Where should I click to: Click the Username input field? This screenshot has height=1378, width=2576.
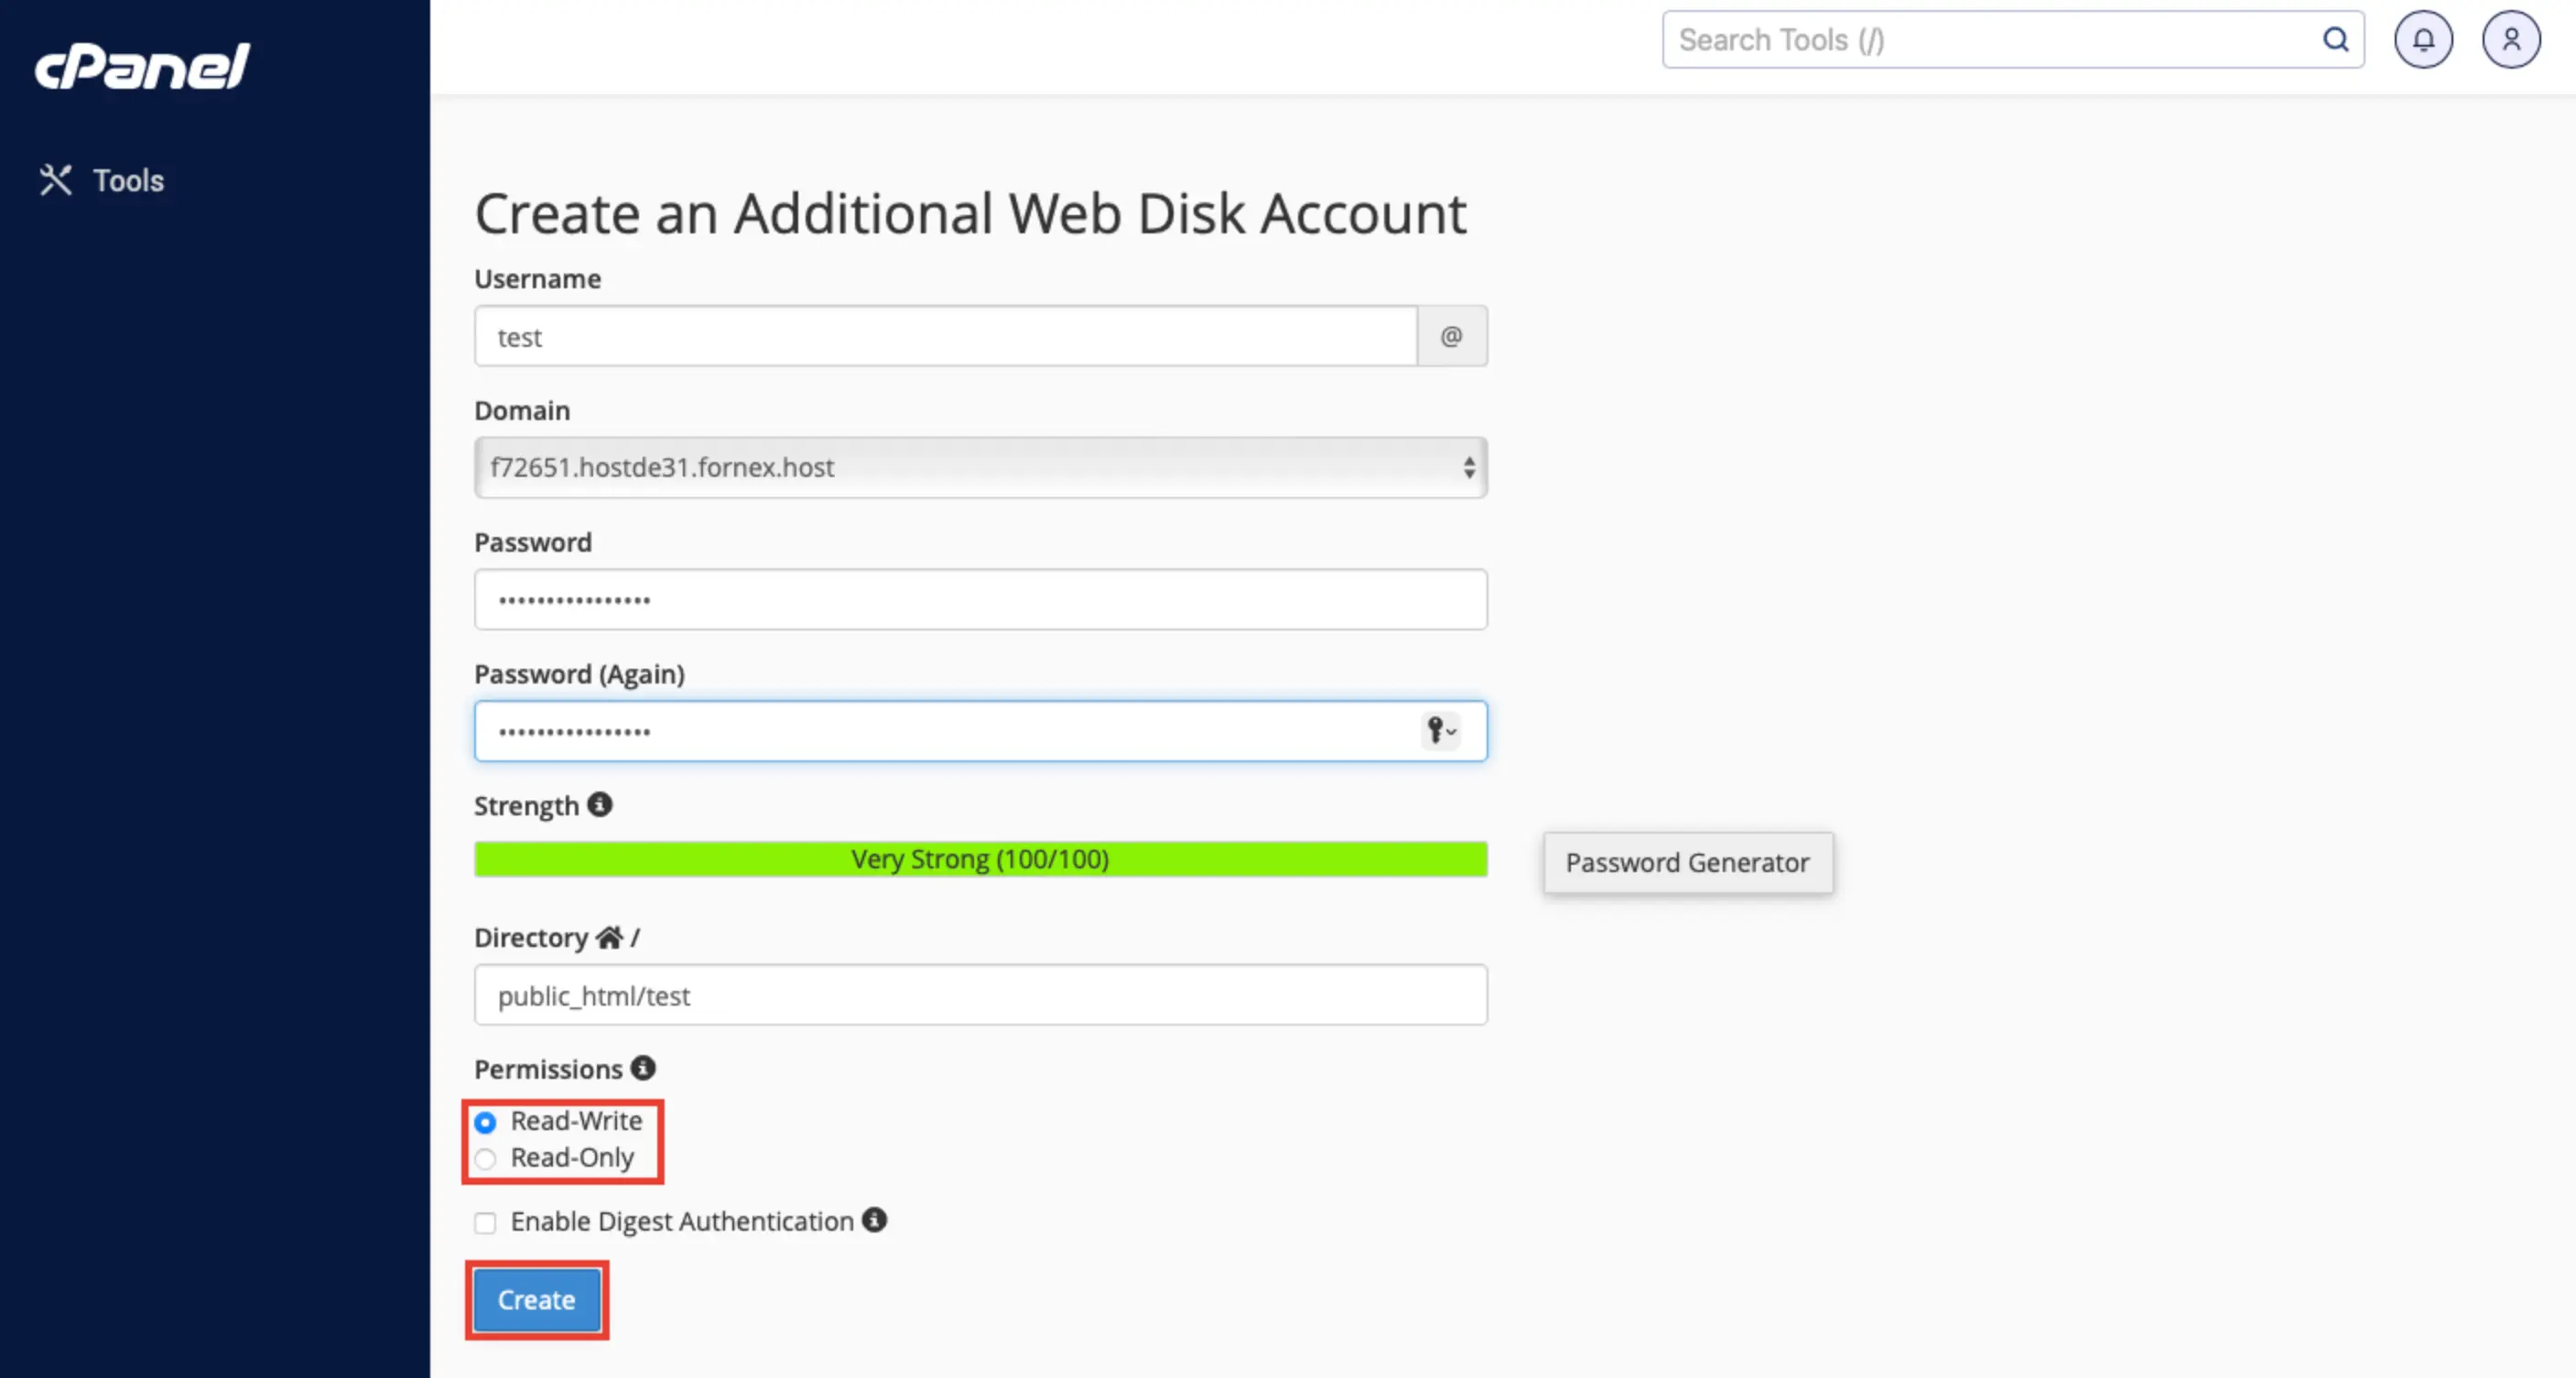click(946, 337)
